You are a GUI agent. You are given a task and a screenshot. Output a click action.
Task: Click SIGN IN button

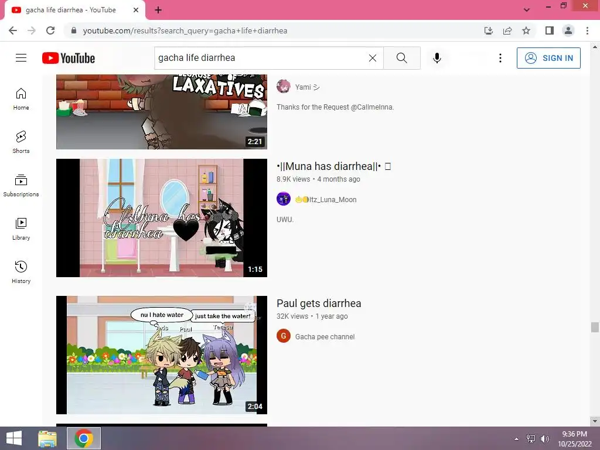(x=548, y=58)
